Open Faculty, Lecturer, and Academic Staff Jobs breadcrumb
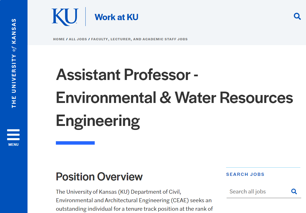306x213 pixels. click(139, 39)
